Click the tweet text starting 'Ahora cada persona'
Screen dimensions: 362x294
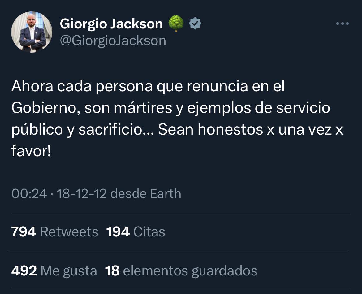click(x=177, y=119)
